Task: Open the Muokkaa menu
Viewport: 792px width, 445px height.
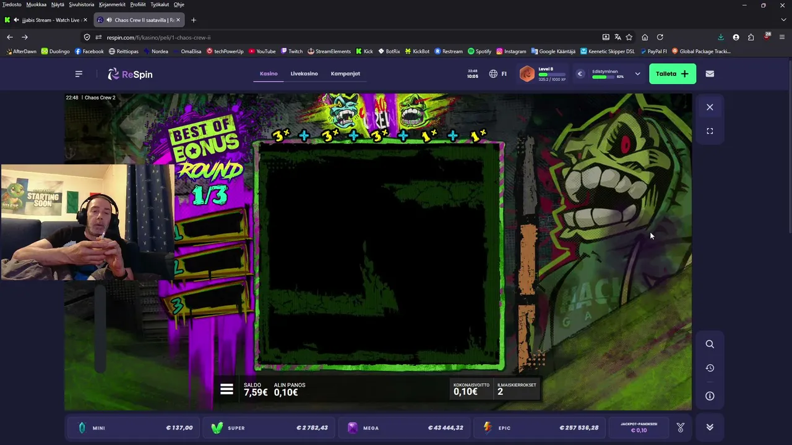Action: click(x=37, y=4)
